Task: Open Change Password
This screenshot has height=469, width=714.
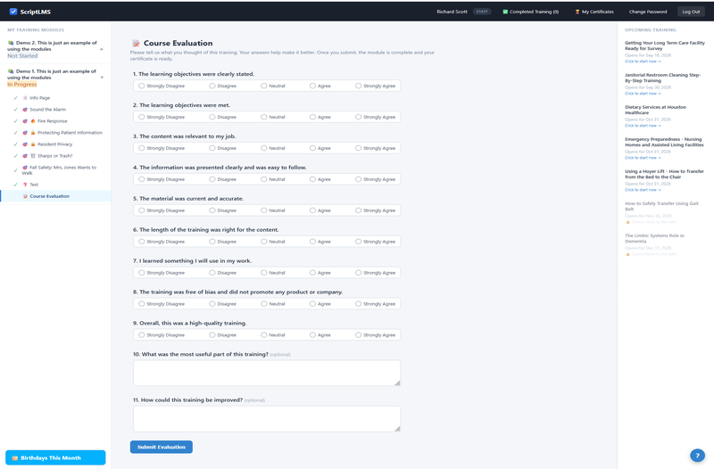Action: point(648,12)
